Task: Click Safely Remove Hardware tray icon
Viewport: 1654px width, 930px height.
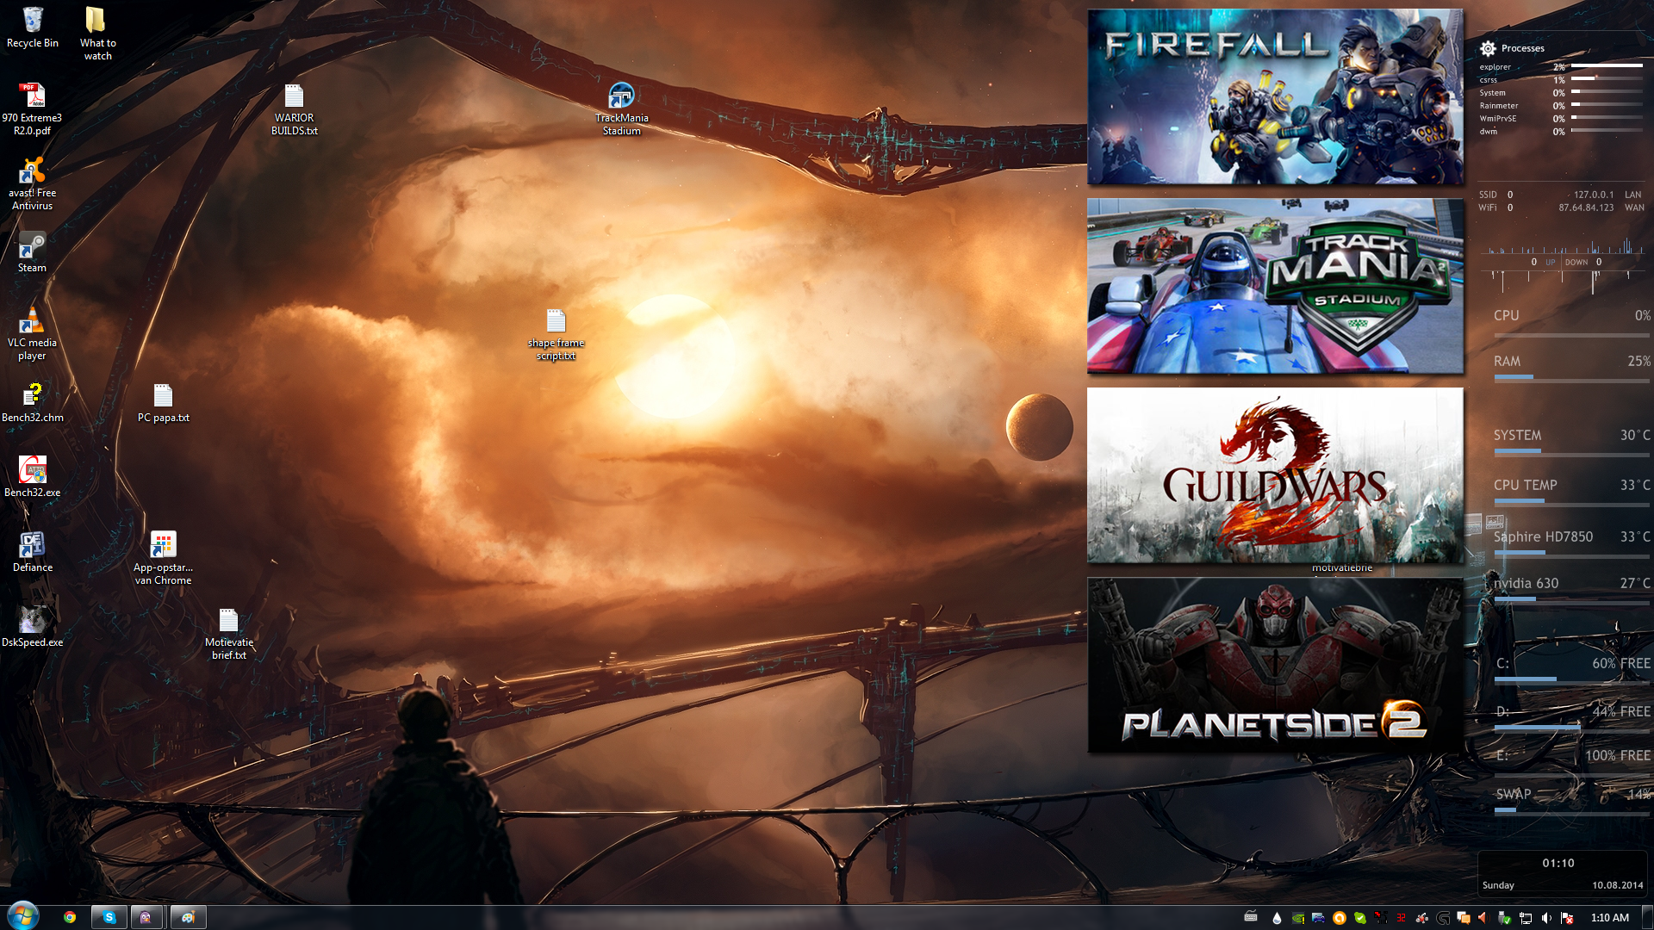Action: (1504, 918)
